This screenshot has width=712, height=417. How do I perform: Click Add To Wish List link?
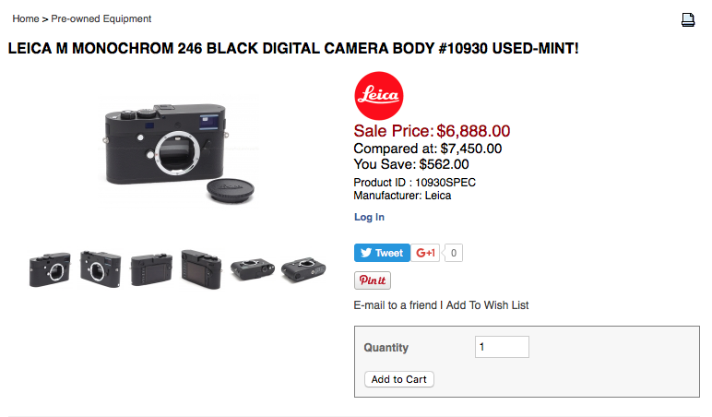(x=487, y=305)
